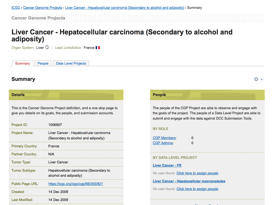Select the Summary tab
This screenshot has height=205, width=273.
pos(23,63)
